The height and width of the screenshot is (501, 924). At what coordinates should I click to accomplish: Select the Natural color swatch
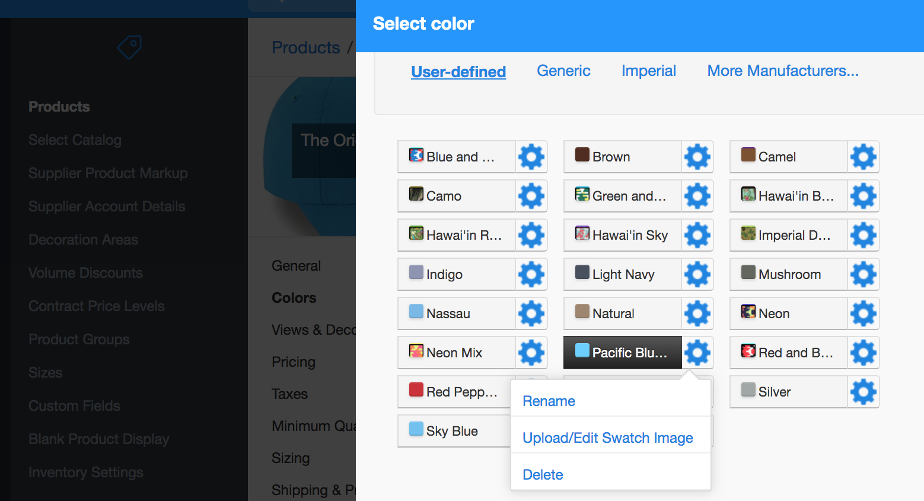pos(622,313)
